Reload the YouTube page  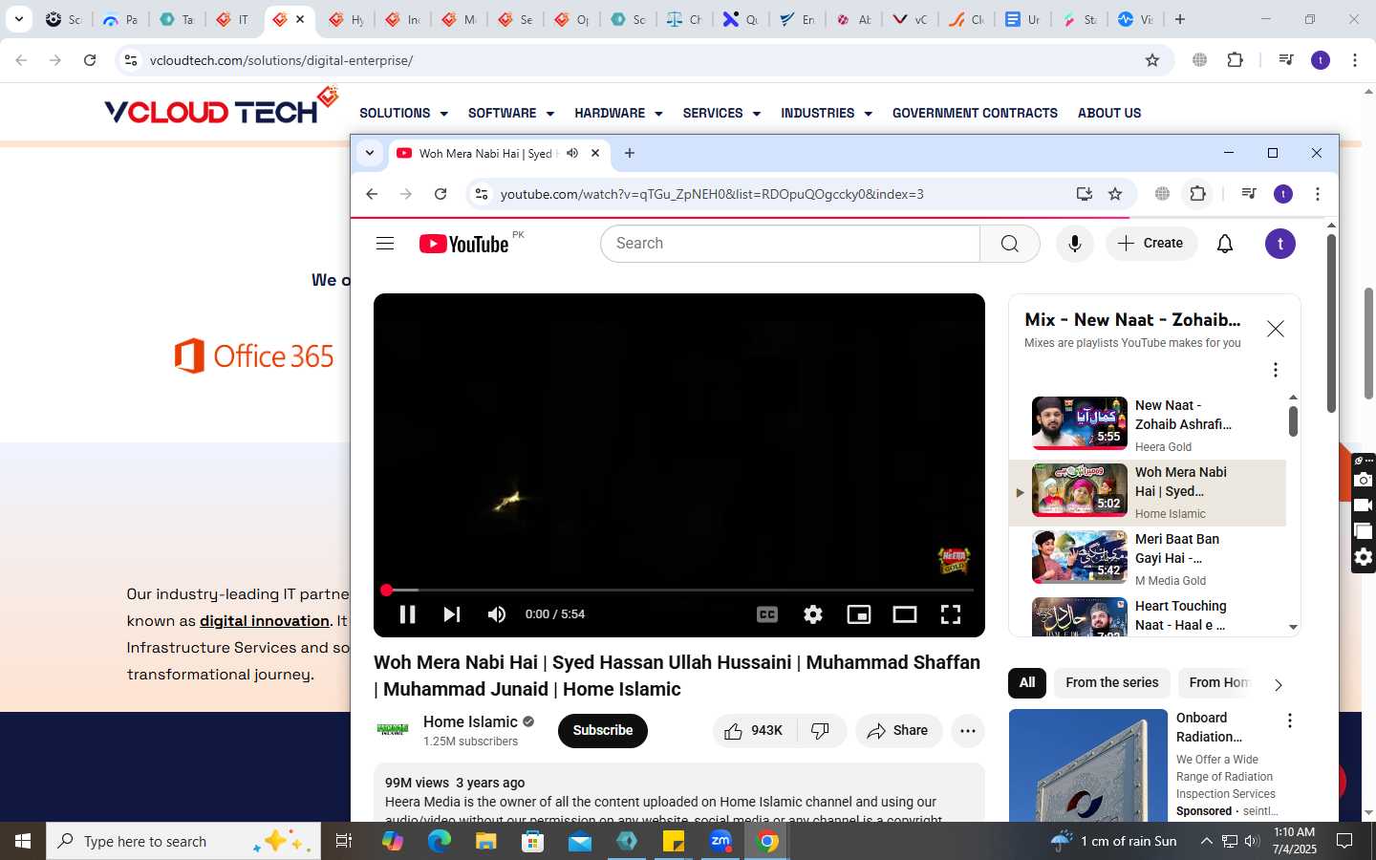point(441,194)
